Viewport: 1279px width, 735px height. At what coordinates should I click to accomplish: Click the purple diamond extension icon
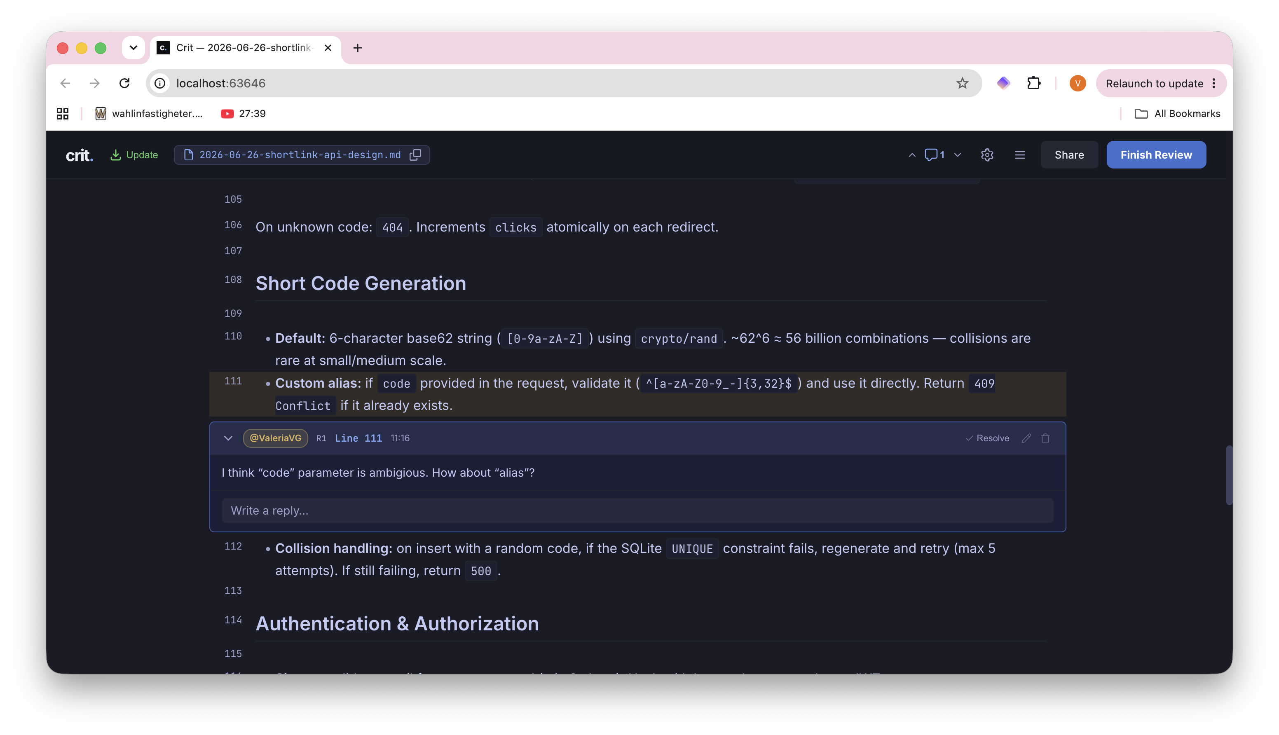tap(1003, 83)
